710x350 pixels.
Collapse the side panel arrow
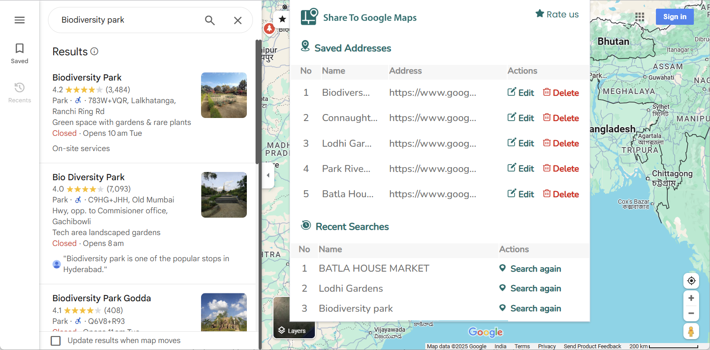(268, 175)
